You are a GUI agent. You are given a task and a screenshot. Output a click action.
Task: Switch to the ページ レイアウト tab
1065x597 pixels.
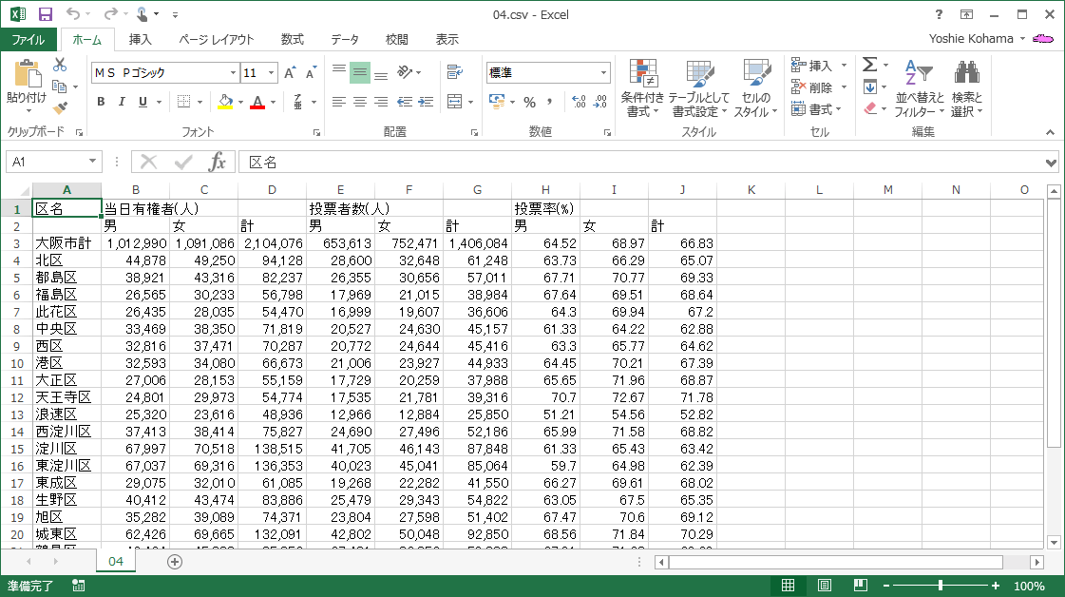(216, 39)
